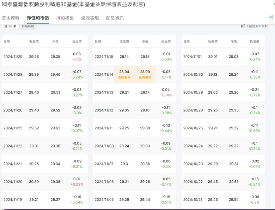The height and width of the screenshot is (210, 275).
Task: Select date cell 2024/10/30
Action: [x=193, y=75]
